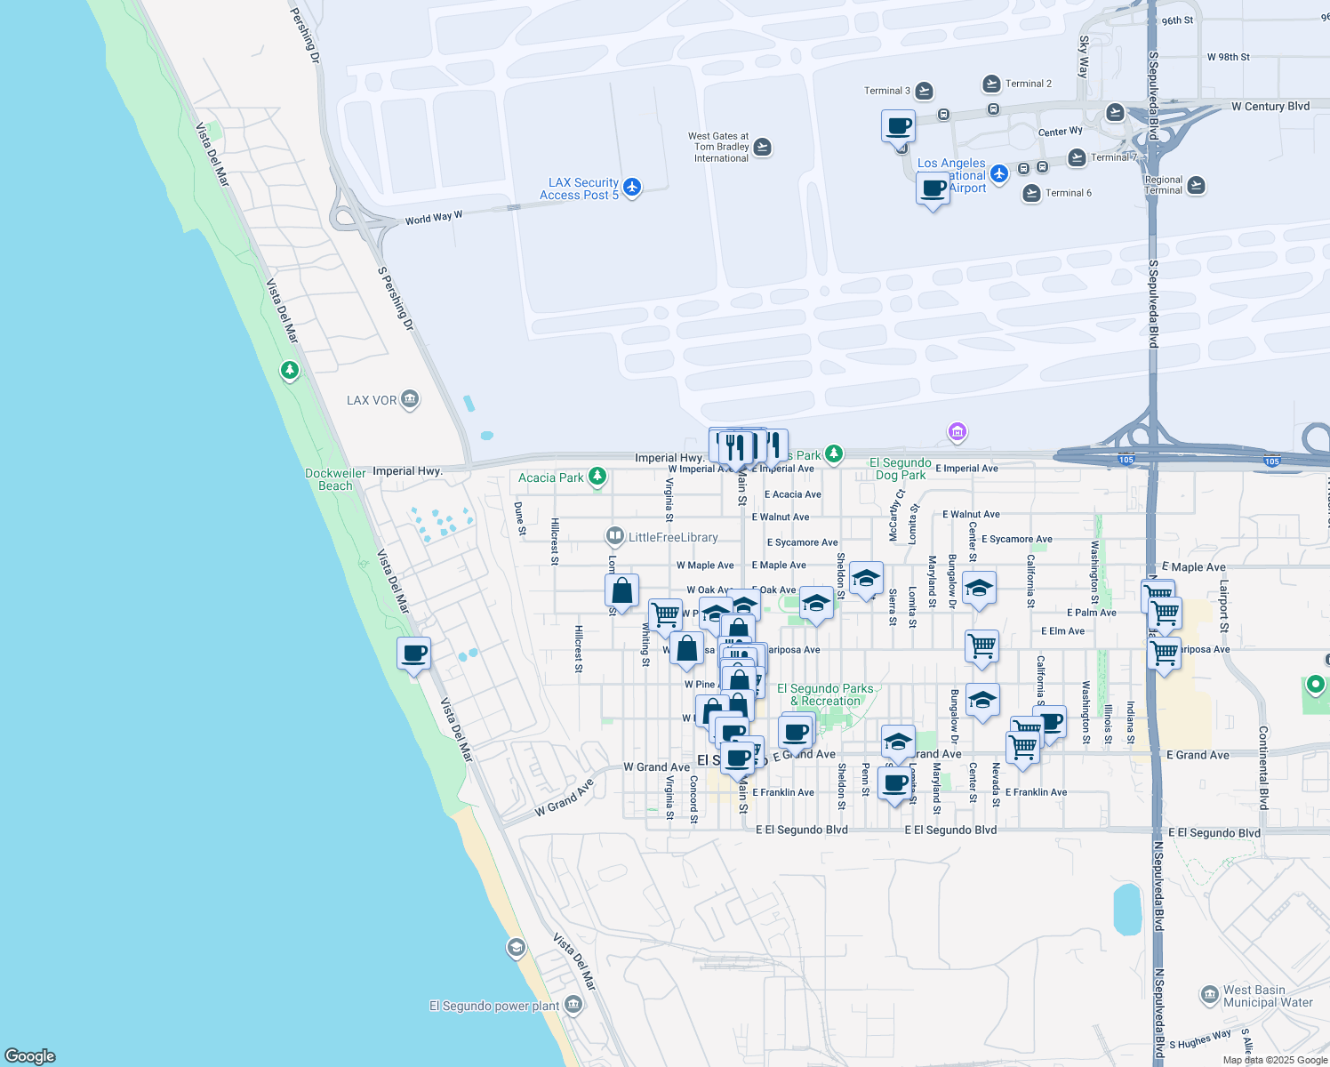Screen dimensions: 1330x1067
Task: Select the graduation cap marker near E Palm Ave
Action: tap(979, 589)
